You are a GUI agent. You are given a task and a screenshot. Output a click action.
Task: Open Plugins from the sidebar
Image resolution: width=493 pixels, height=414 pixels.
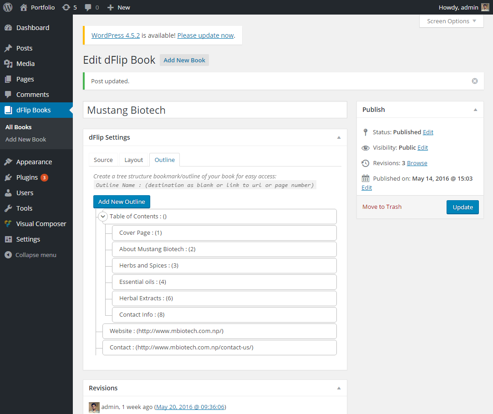click(27, 177)
